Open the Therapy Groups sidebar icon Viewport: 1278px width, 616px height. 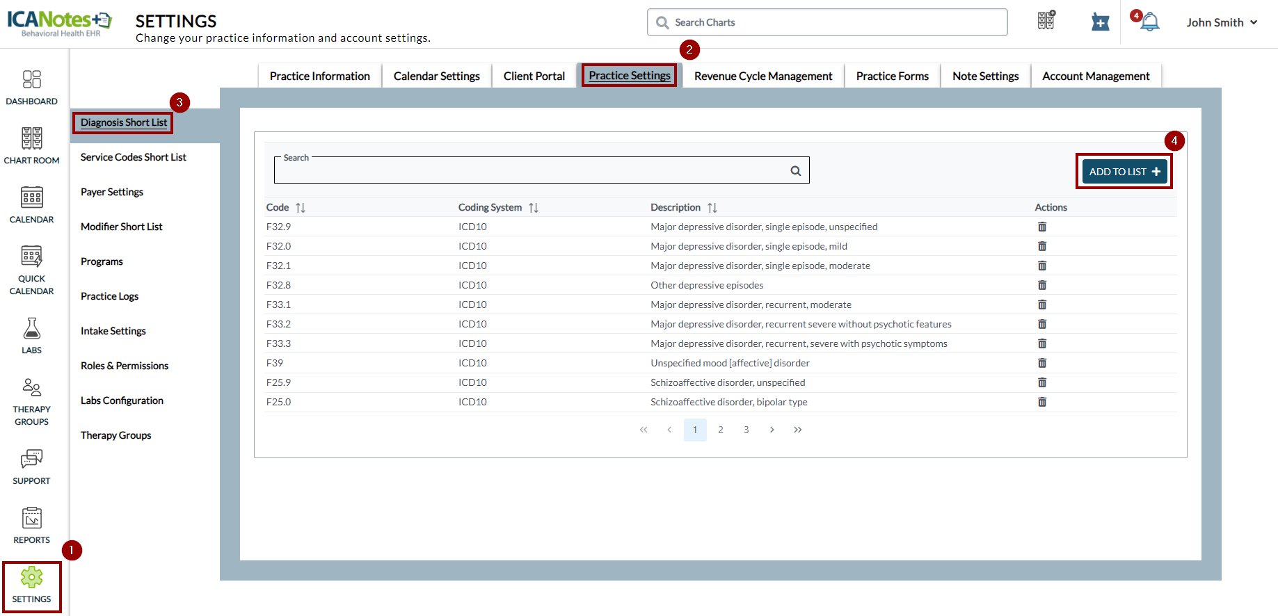[31, 401]
